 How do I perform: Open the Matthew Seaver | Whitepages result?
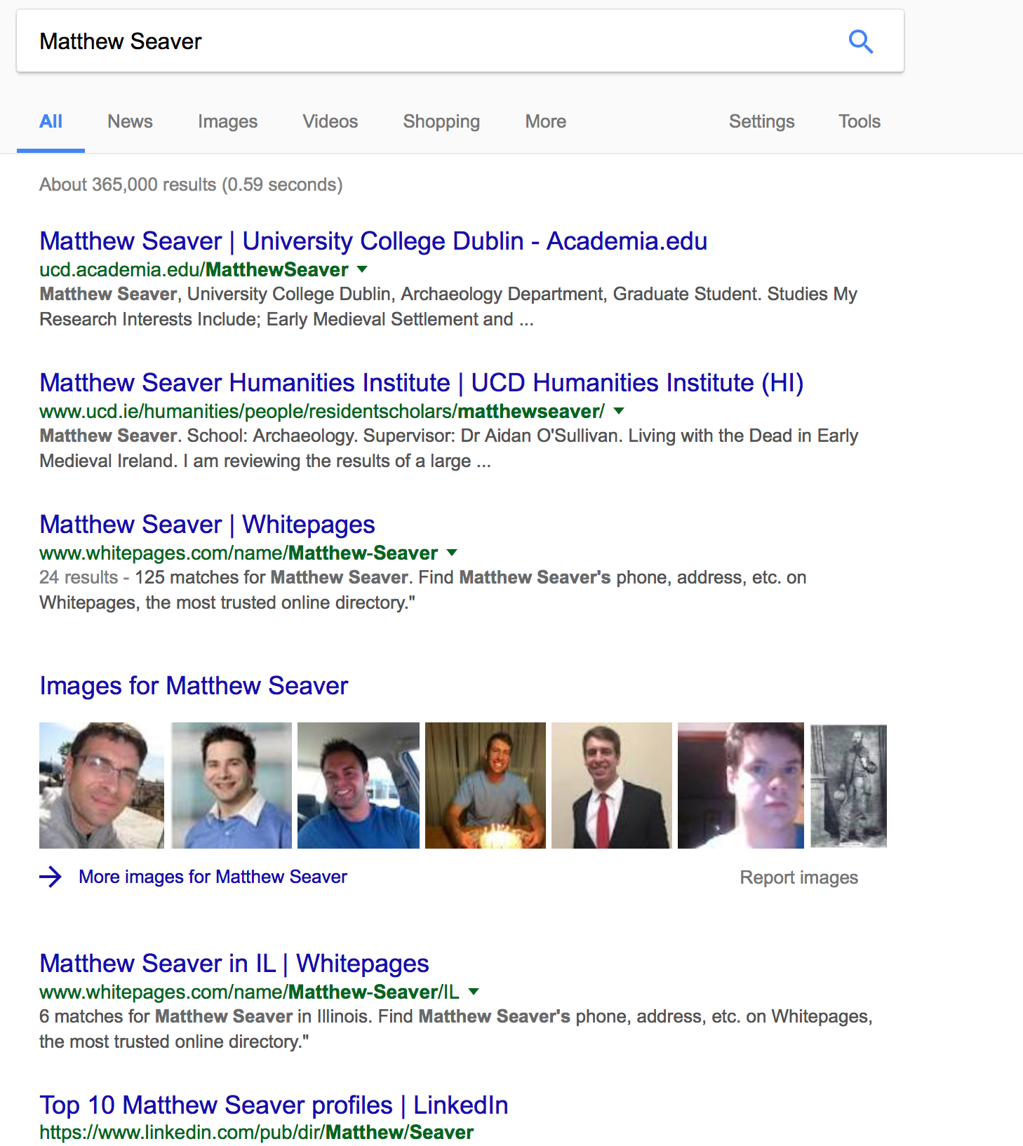pyautogui.click(x=207, y=525)
